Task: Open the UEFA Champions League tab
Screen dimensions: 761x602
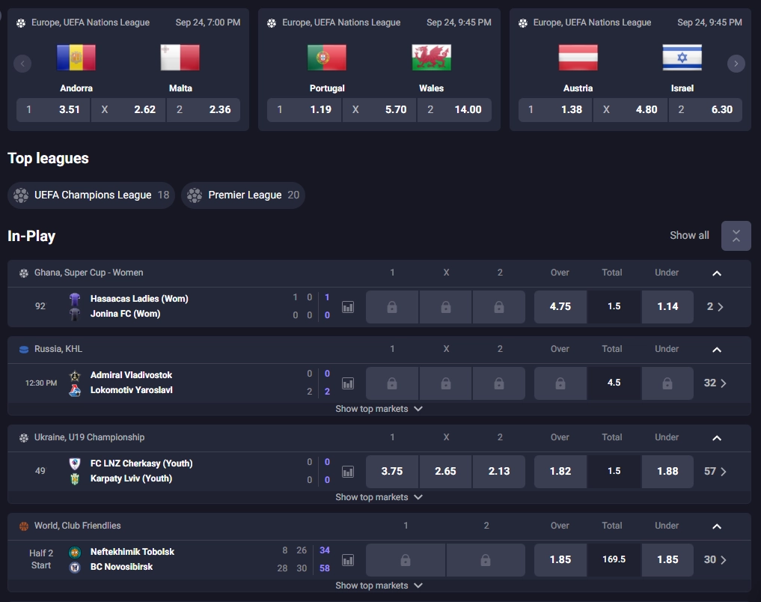Action: pyautogui.click(x=91, y=195)
